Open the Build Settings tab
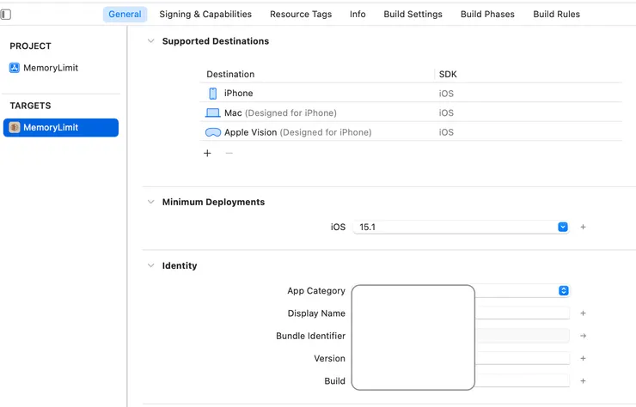The width and height of the screenshot is (636, 407). click(413, 15)
